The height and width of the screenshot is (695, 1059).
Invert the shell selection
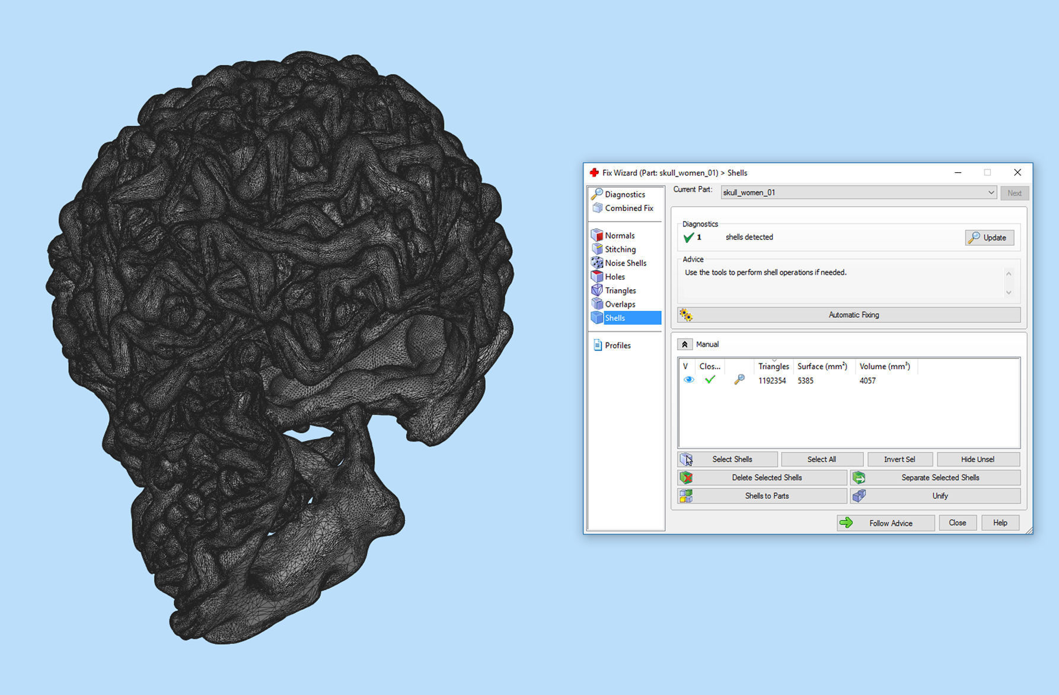coord(899,459)
